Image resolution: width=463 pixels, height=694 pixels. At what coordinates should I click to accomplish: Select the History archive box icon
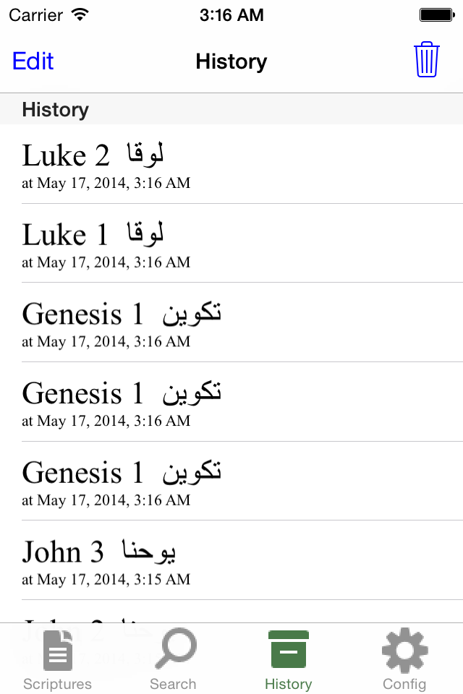point(289,649)
